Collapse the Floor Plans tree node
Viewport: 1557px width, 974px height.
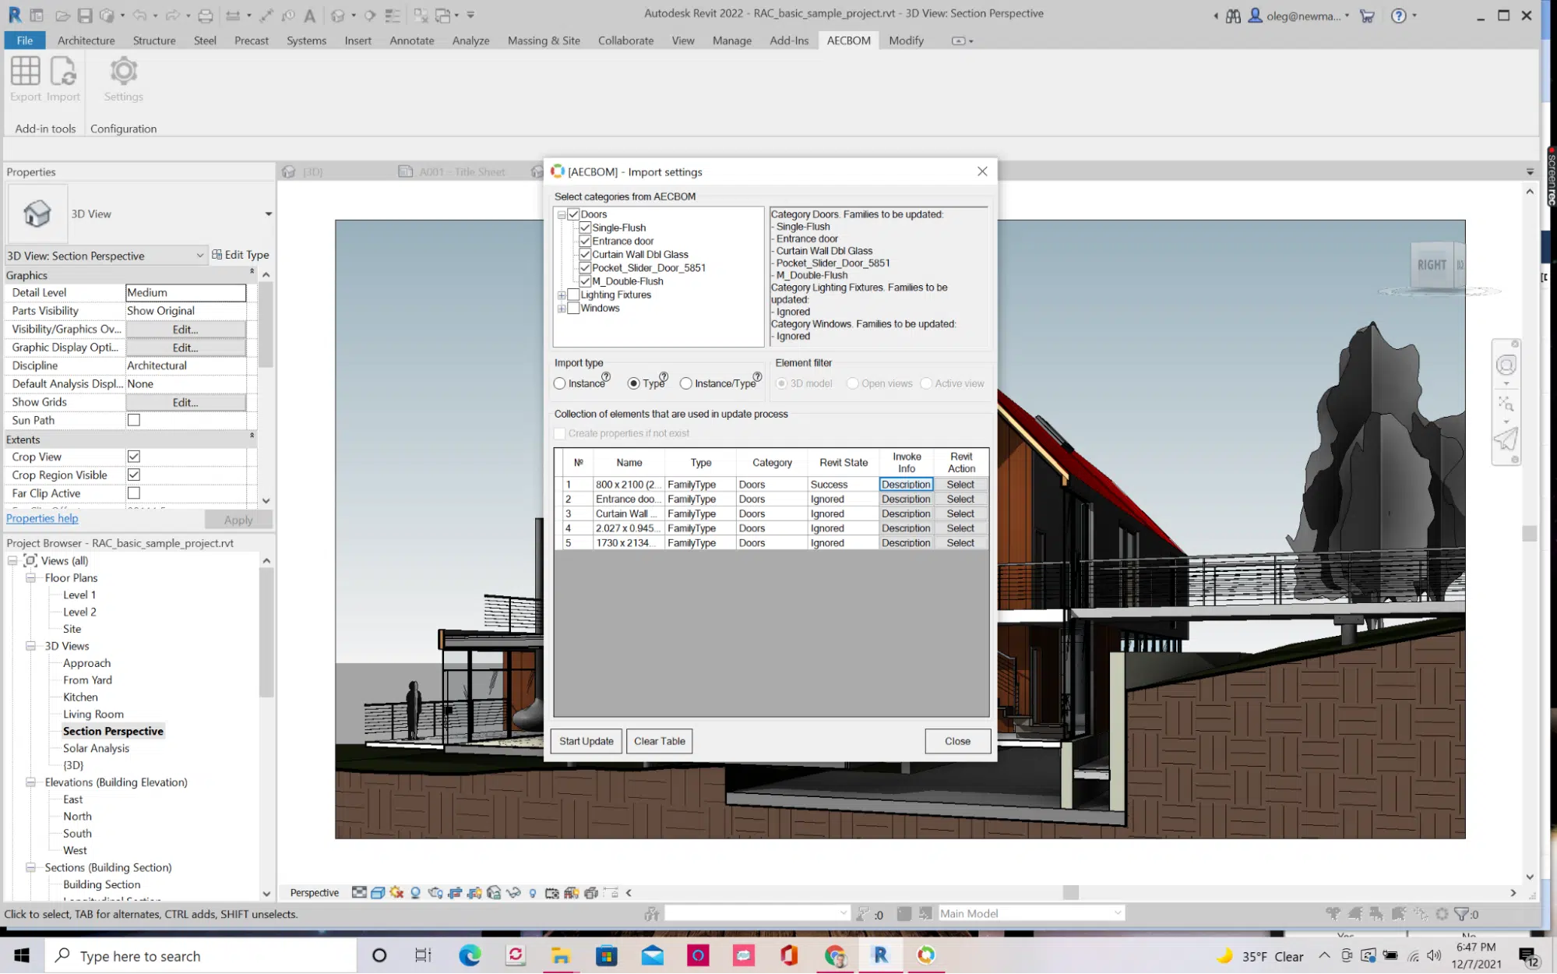tap(30, 578)
